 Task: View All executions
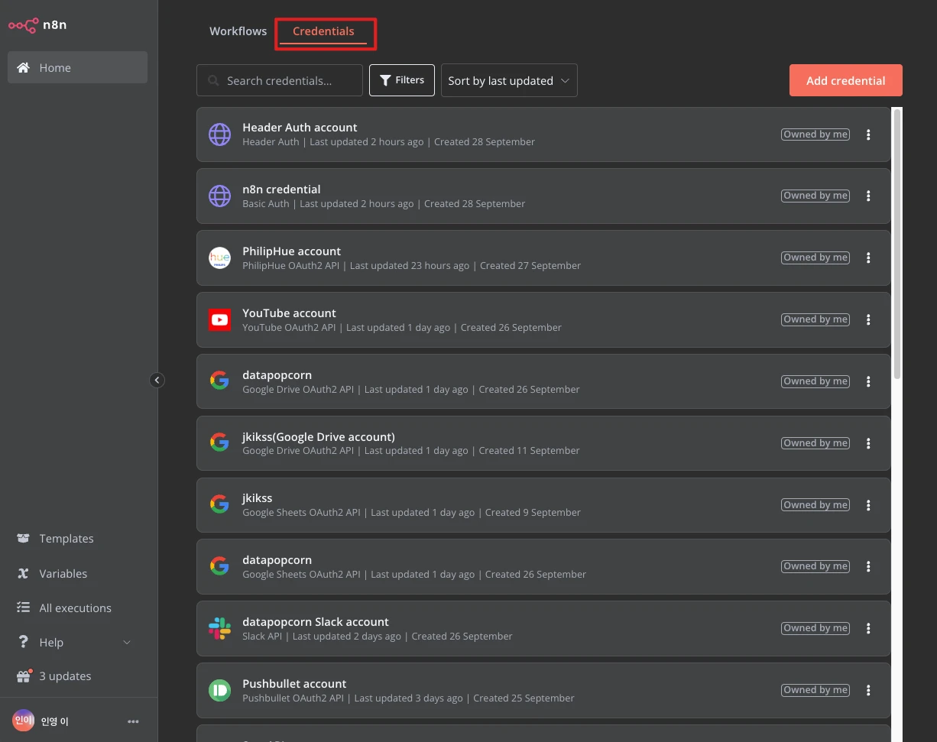click(x=75, y=608)
